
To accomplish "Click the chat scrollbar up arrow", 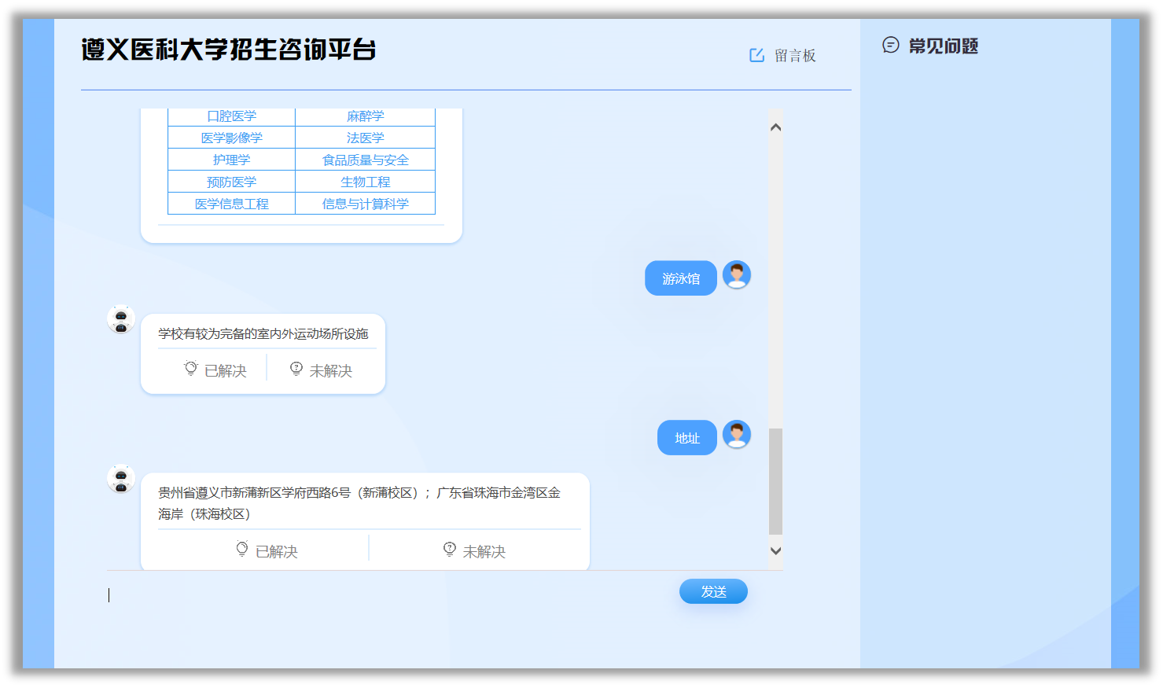I will pyautogui.click(x=775, y=127).
